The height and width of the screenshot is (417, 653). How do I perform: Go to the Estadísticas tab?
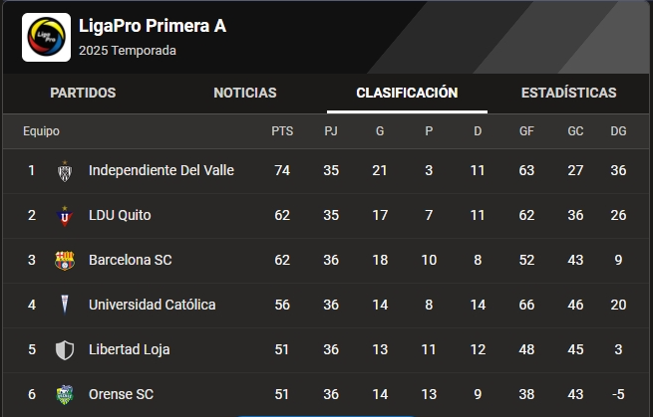[568, 93]
